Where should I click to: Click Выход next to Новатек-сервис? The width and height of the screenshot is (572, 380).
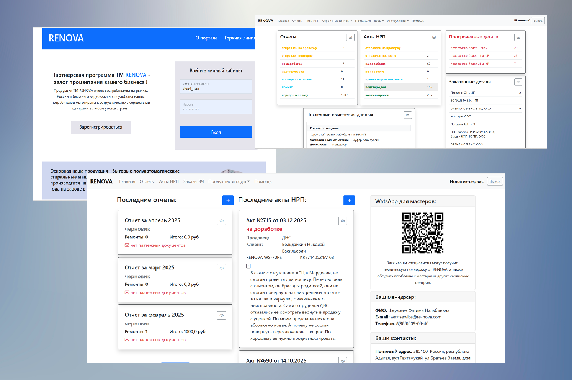495,181
